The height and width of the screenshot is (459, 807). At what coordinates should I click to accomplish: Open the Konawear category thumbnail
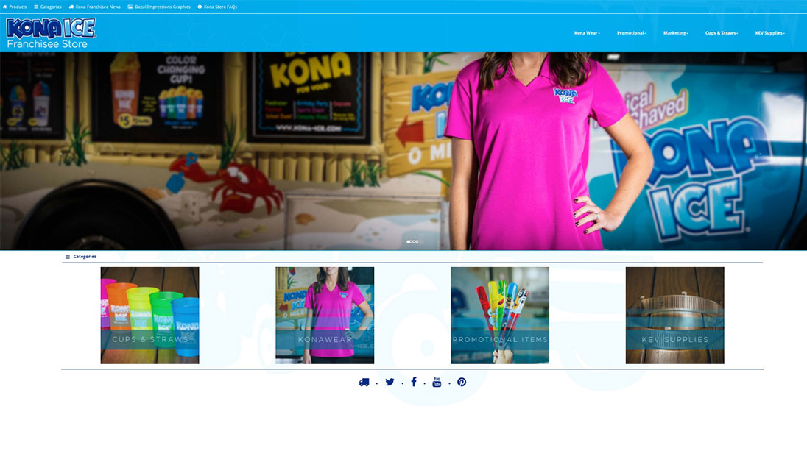pyautogui.click(x=325, y=315)
